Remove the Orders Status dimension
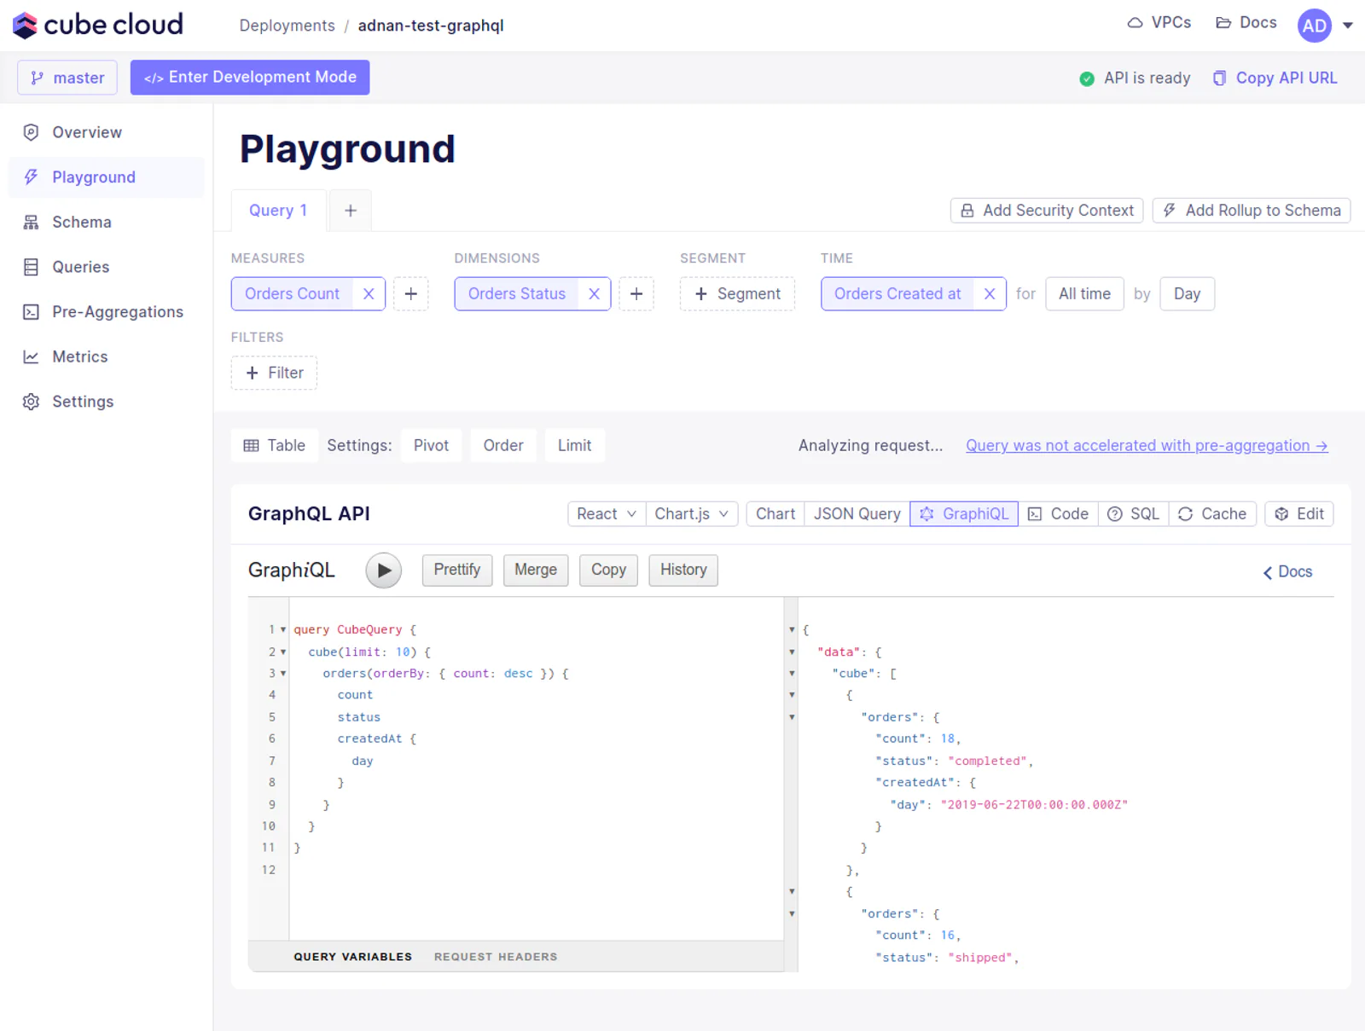 (595, 294)
